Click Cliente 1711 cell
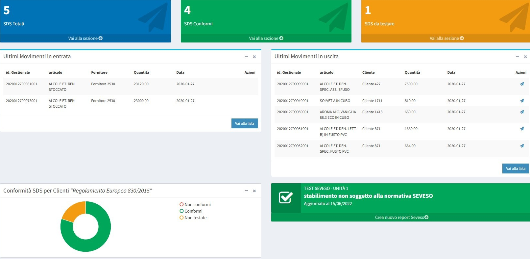 tap(373, 101)
